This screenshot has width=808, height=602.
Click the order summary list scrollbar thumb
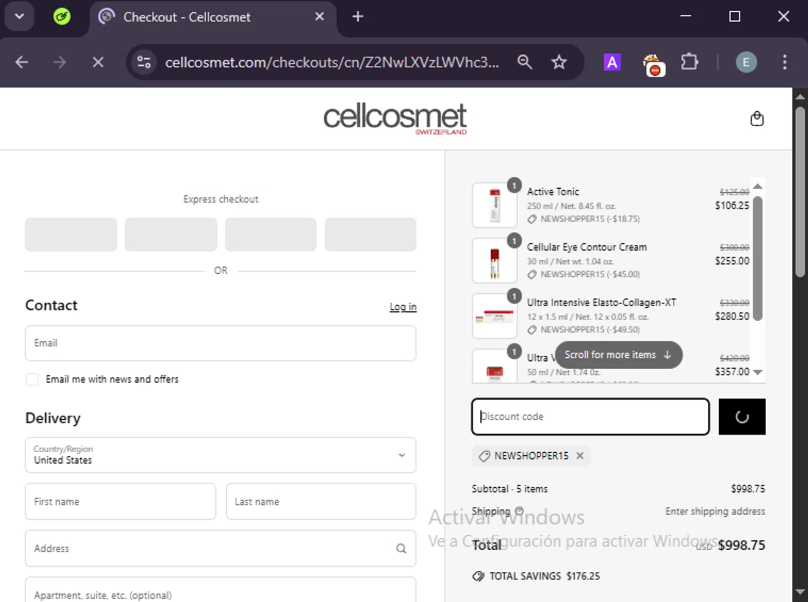tap(757, 258)
